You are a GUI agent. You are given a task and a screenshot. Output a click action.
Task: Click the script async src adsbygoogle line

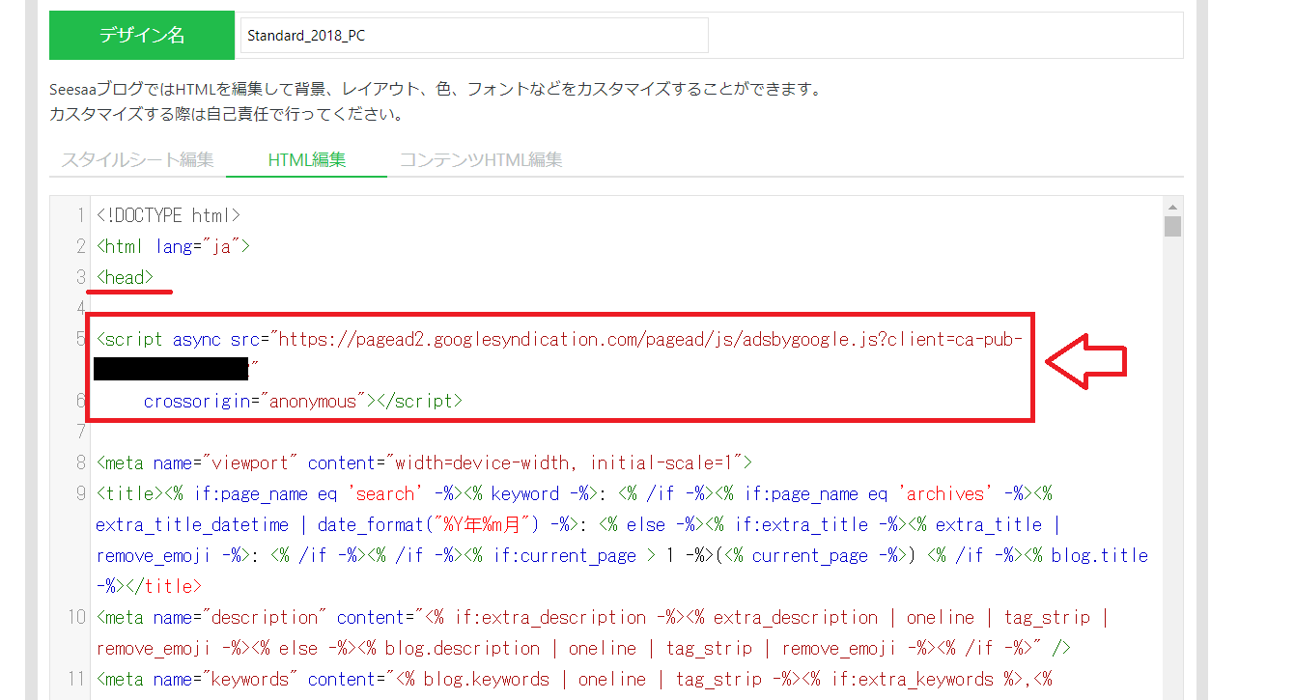[559, 339]
